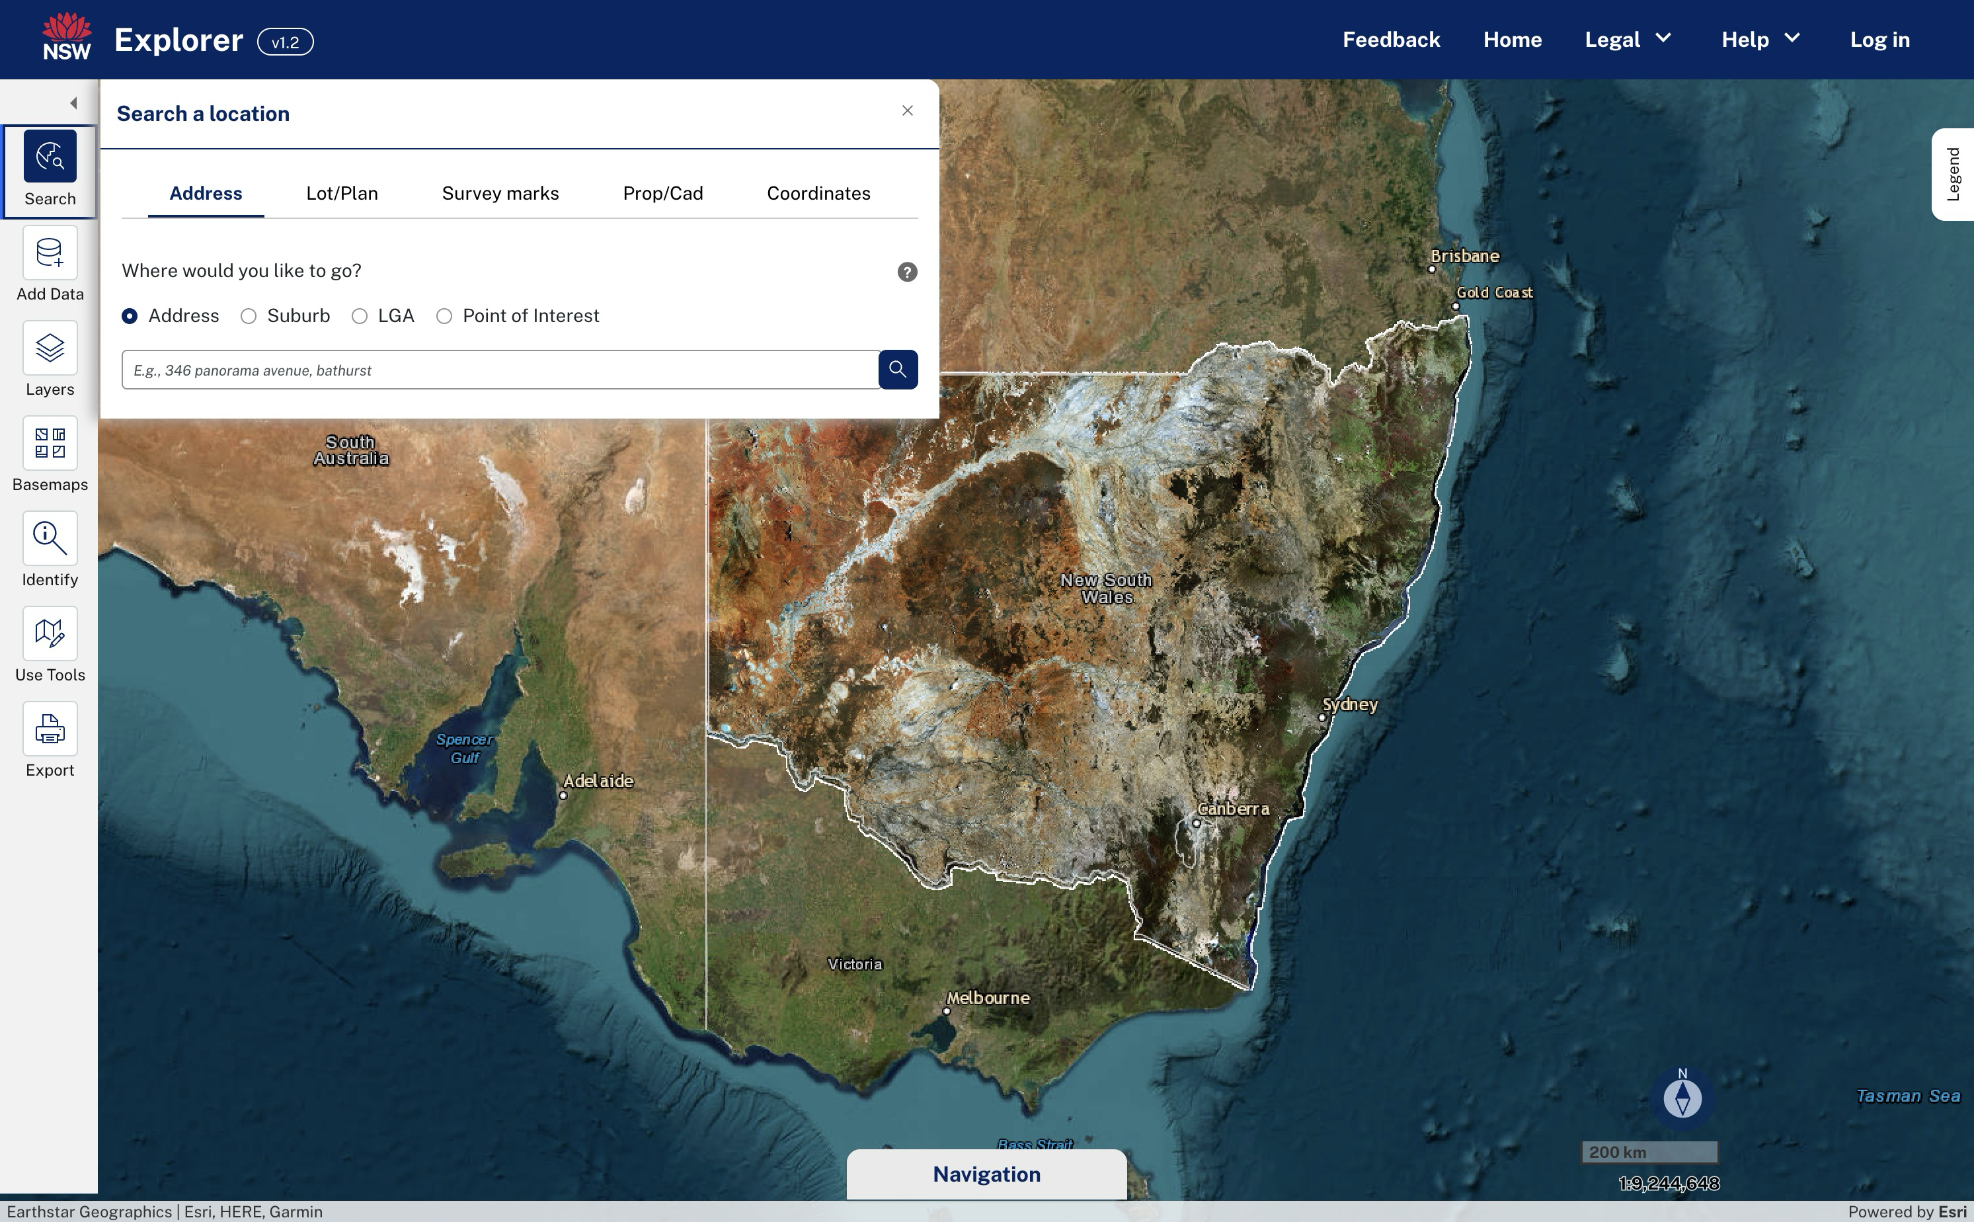Click the help question mark icon
Screen dimensions: 1974x1222
906,272
